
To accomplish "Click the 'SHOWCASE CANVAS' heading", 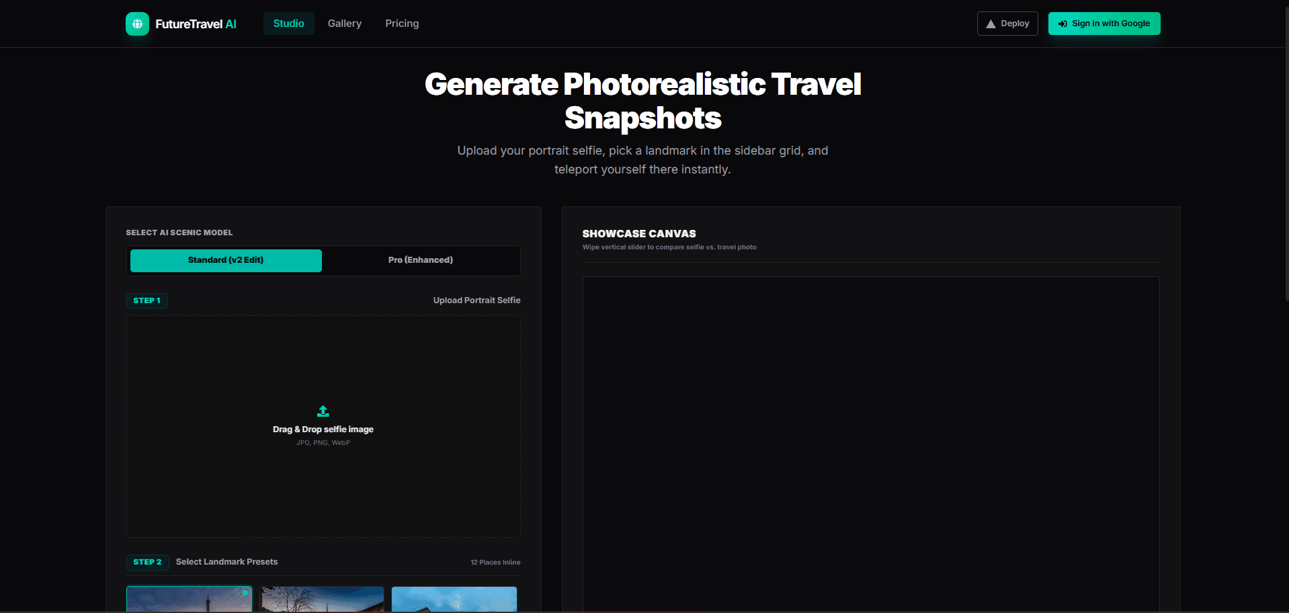I will (x=639, y=234).
